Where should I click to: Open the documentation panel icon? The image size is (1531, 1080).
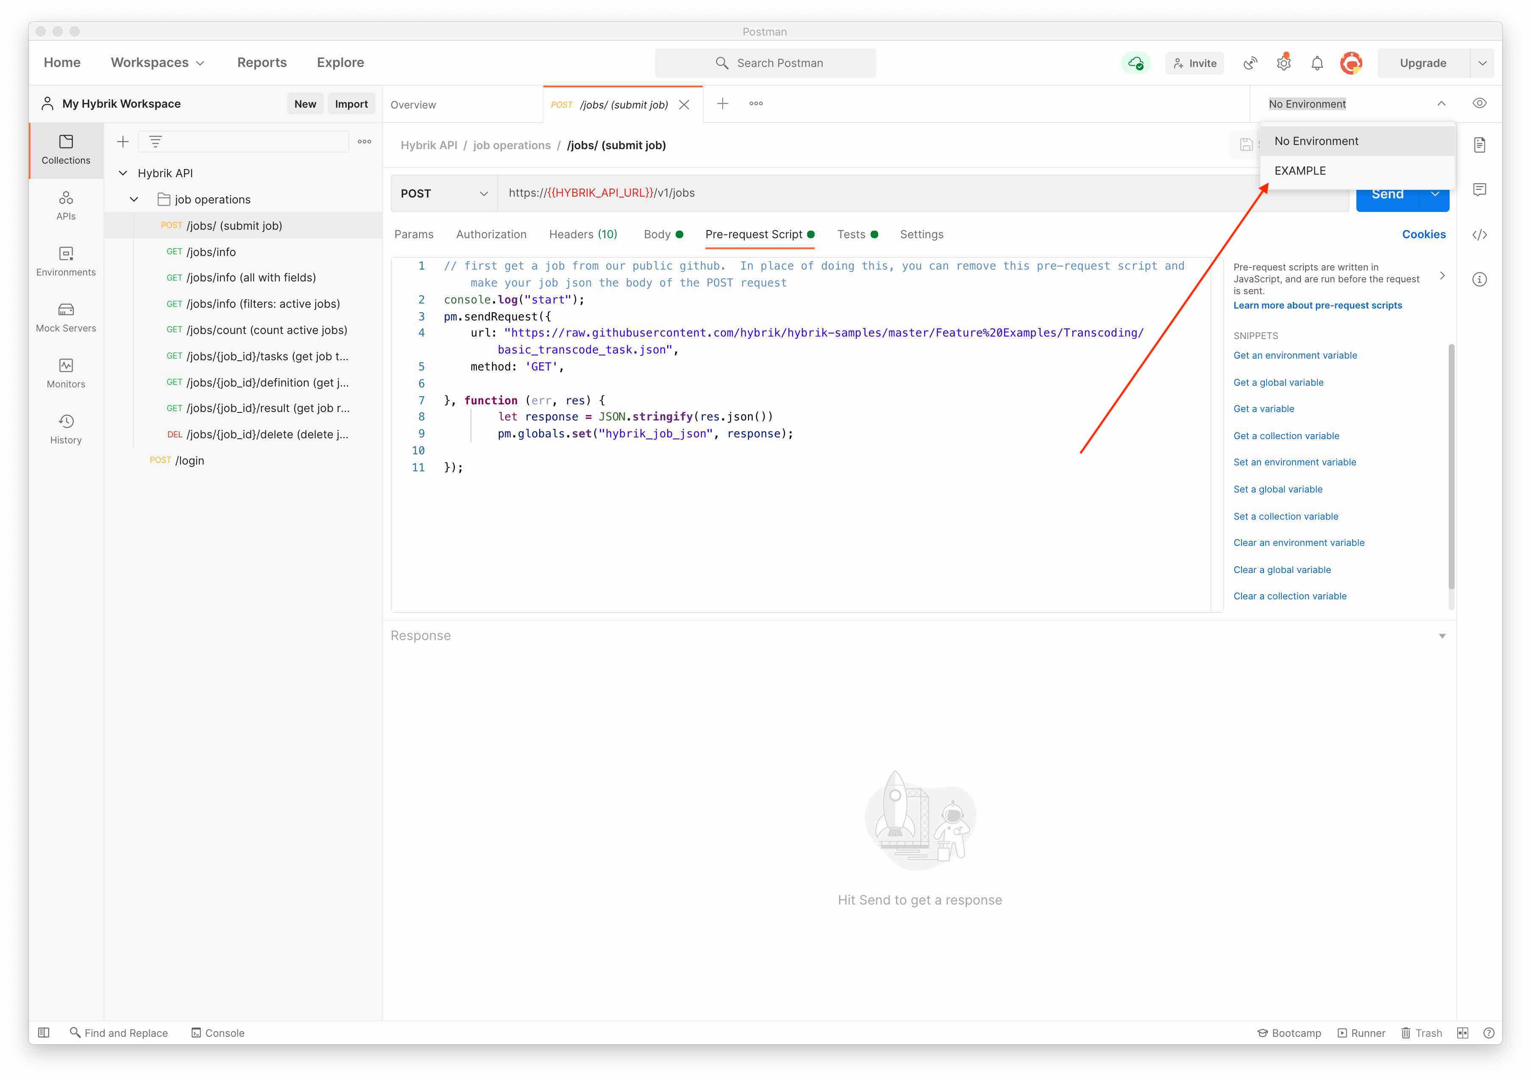1479,145
